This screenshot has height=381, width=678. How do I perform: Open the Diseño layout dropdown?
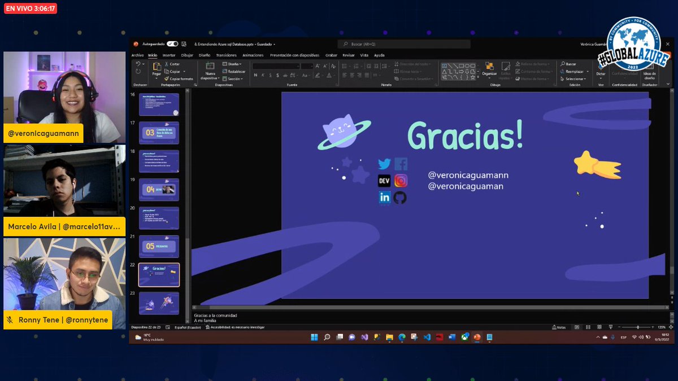(232, 64)
